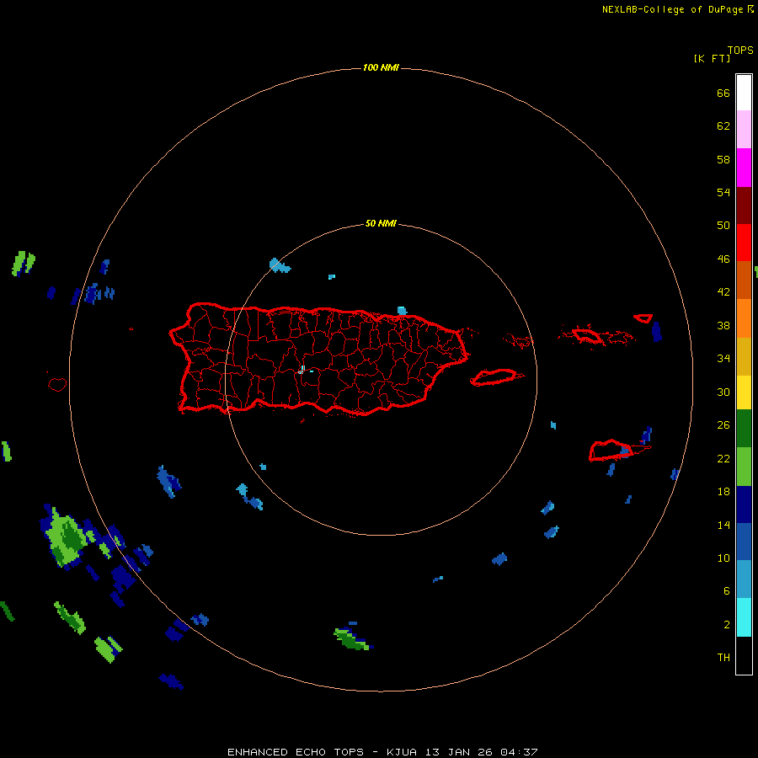The height and width of the screenshot is (758, 758).
Task: Click the 14 legend value
Action: click(x=723, y=525)
